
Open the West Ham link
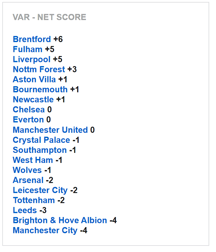(x=33, y=160)
